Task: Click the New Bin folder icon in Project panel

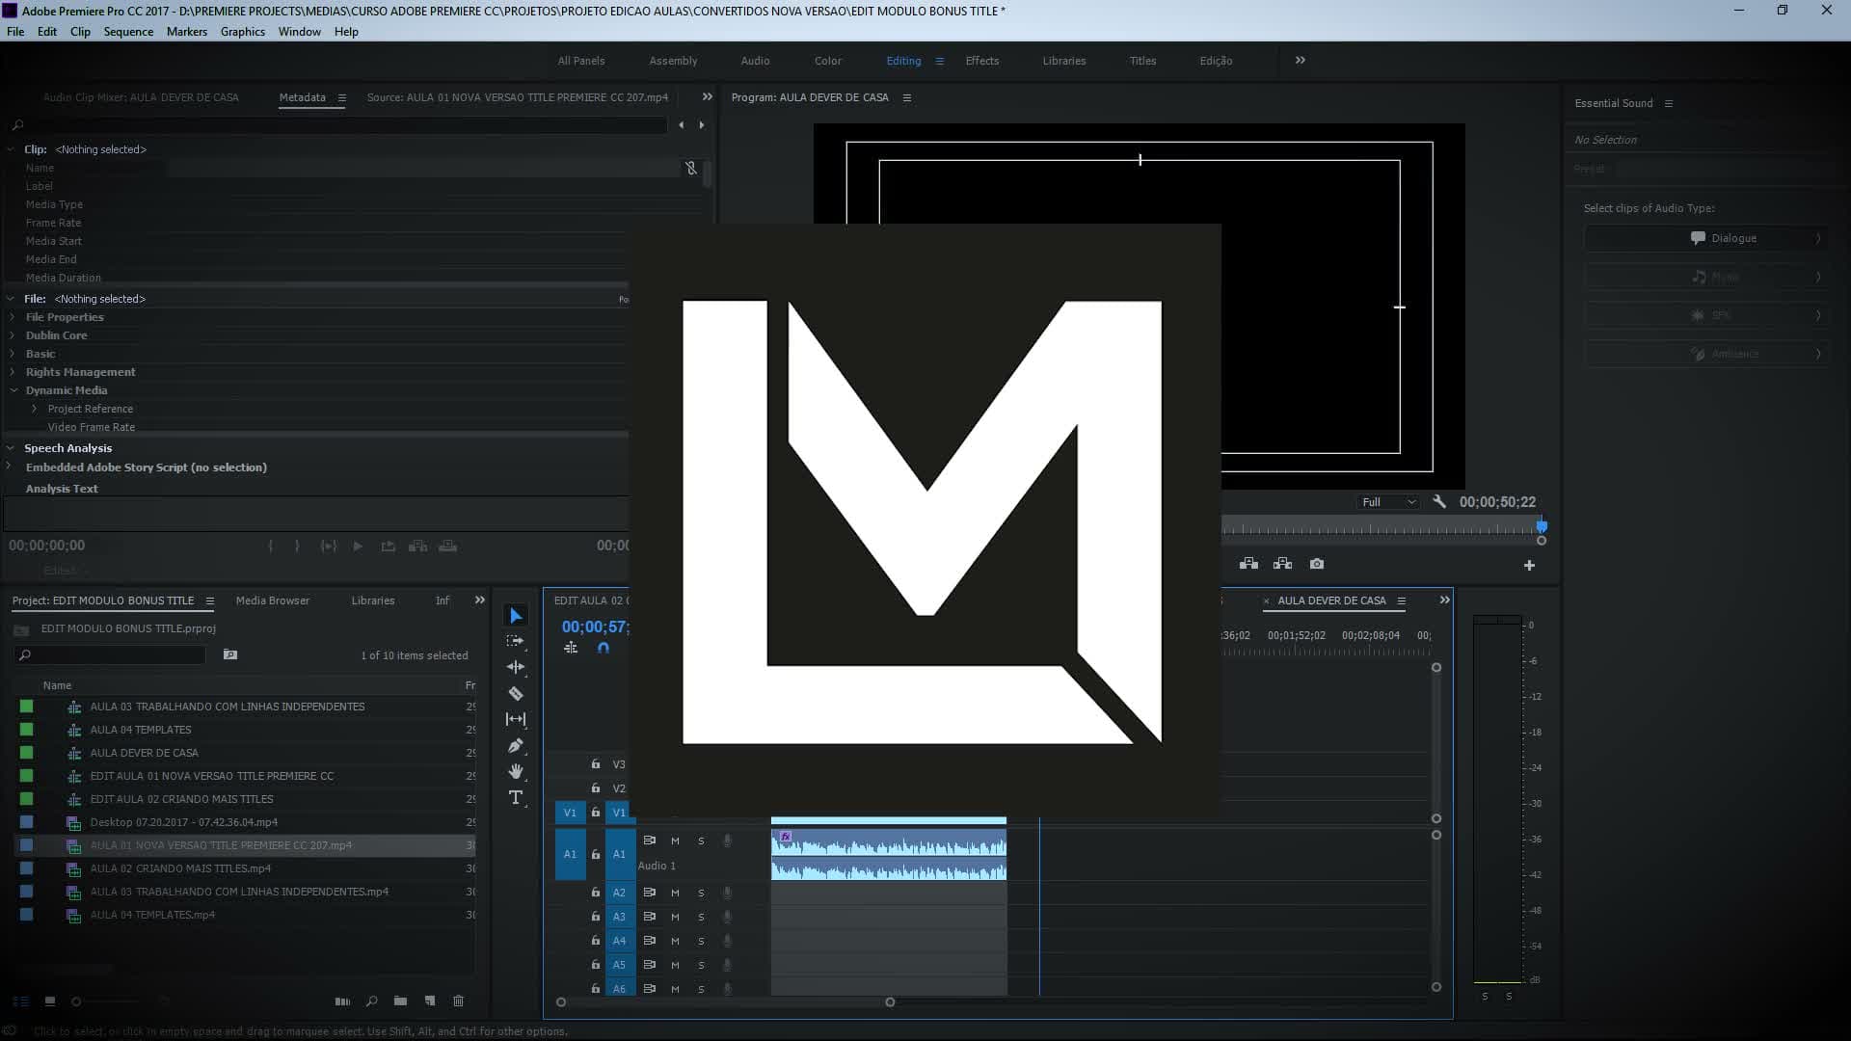Action: tap(400, 1001)
